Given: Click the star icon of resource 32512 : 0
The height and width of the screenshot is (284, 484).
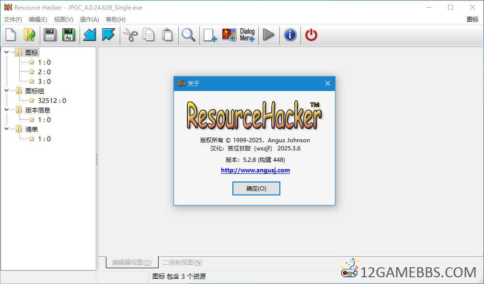Looking at the screenshot, I should (32, 101).
